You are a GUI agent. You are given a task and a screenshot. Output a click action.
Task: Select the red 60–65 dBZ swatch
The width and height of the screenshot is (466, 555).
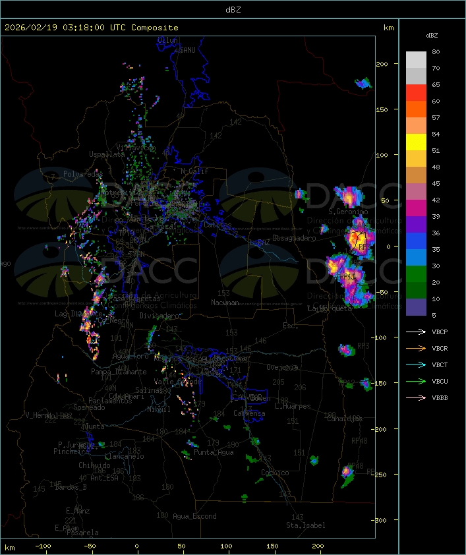pos(416,93)
